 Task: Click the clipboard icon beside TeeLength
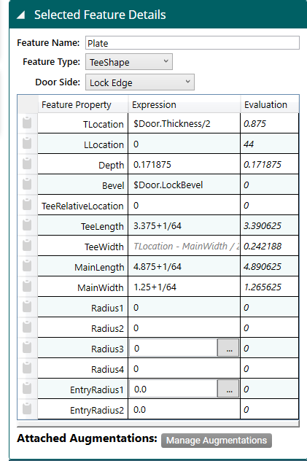pyautogui.click(x=27, y=225)
